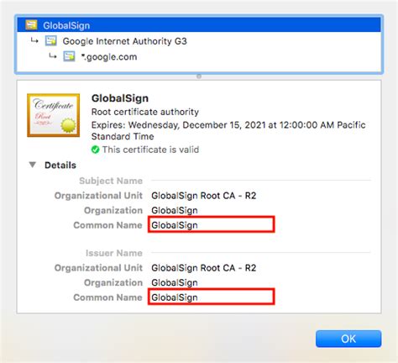Viewport: 398px width, 363px height.
Task: Click Issuer Organizational Unit value GlobalSign Root CA - R2
Action: pyautogui.click(x=204, y=268)
